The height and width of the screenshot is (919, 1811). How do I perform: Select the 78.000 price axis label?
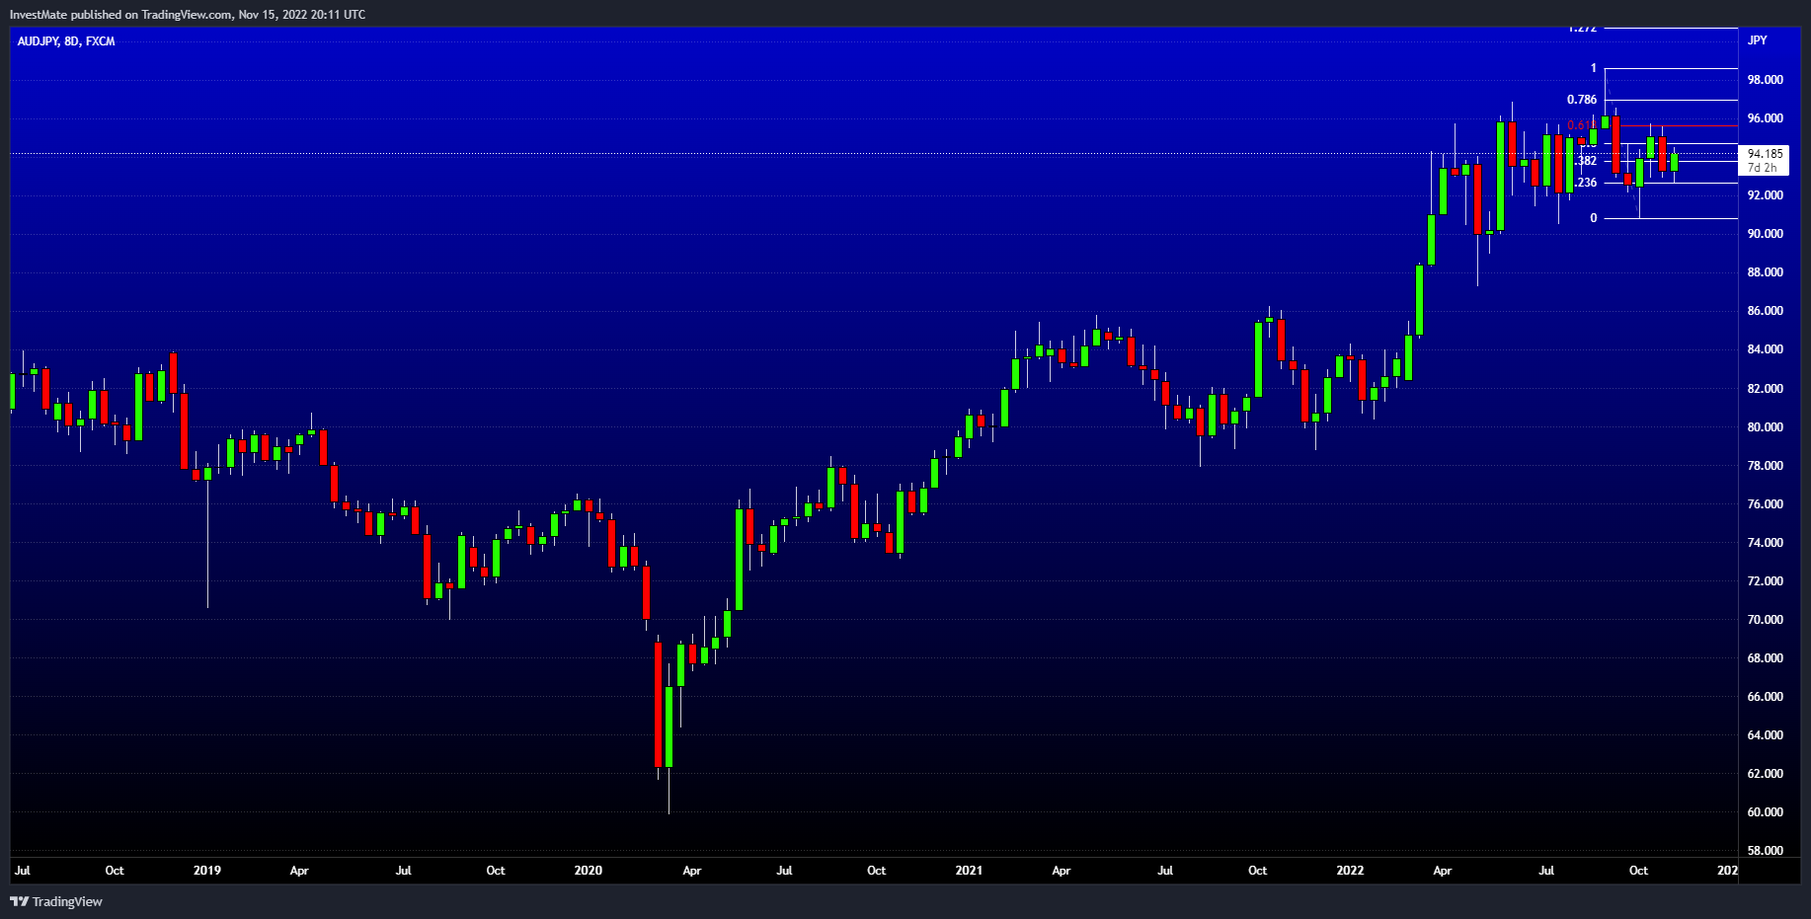coord(1765,466)
